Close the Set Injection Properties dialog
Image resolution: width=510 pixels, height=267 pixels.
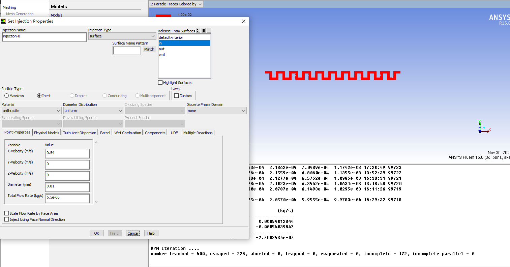point(244,21)
